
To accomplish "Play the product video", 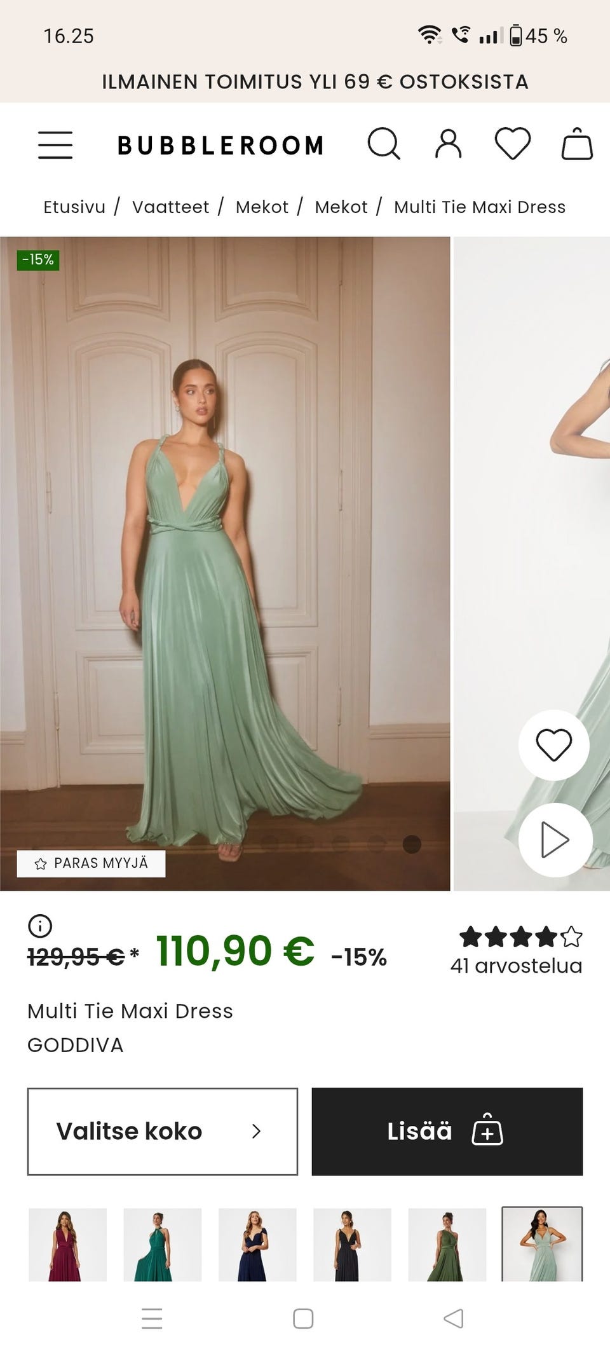I will (555, 840).
